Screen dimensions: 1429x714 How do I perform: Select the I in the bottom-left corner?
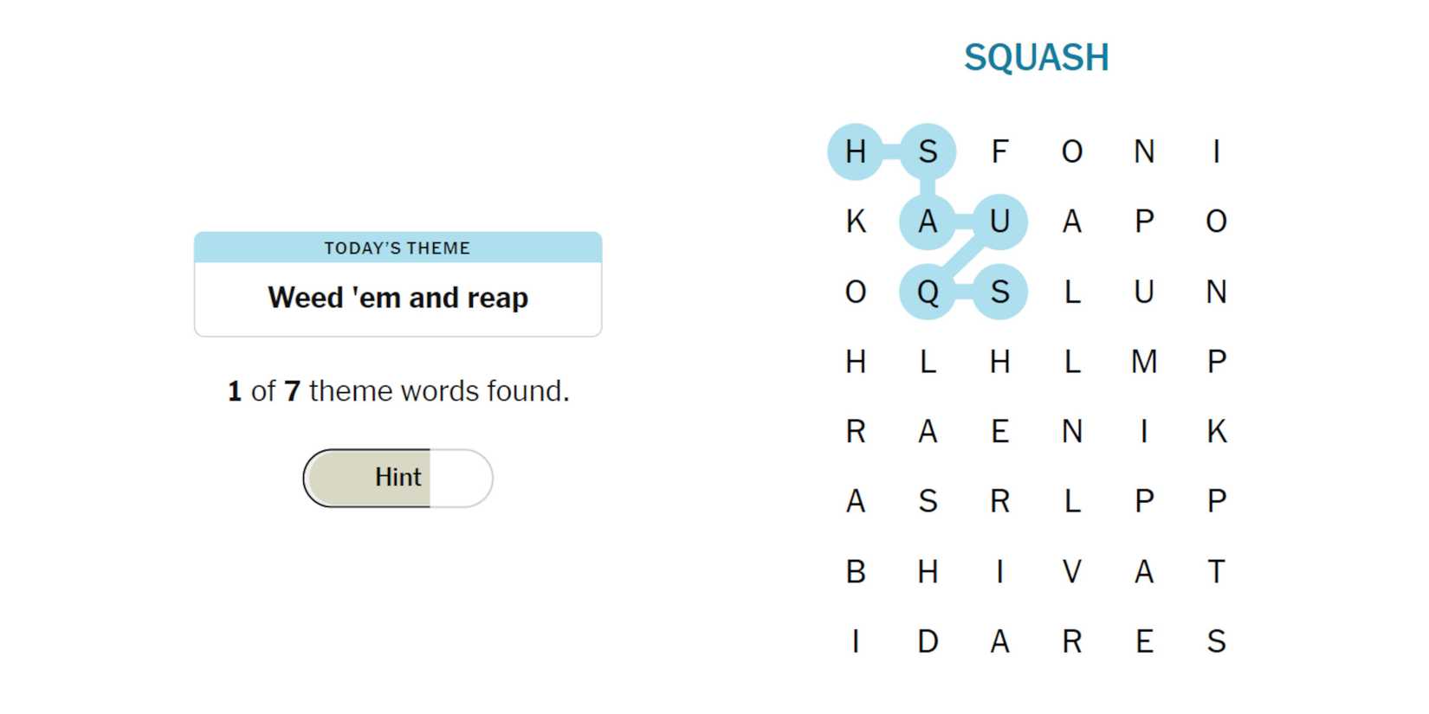click(x=856, y=642)
